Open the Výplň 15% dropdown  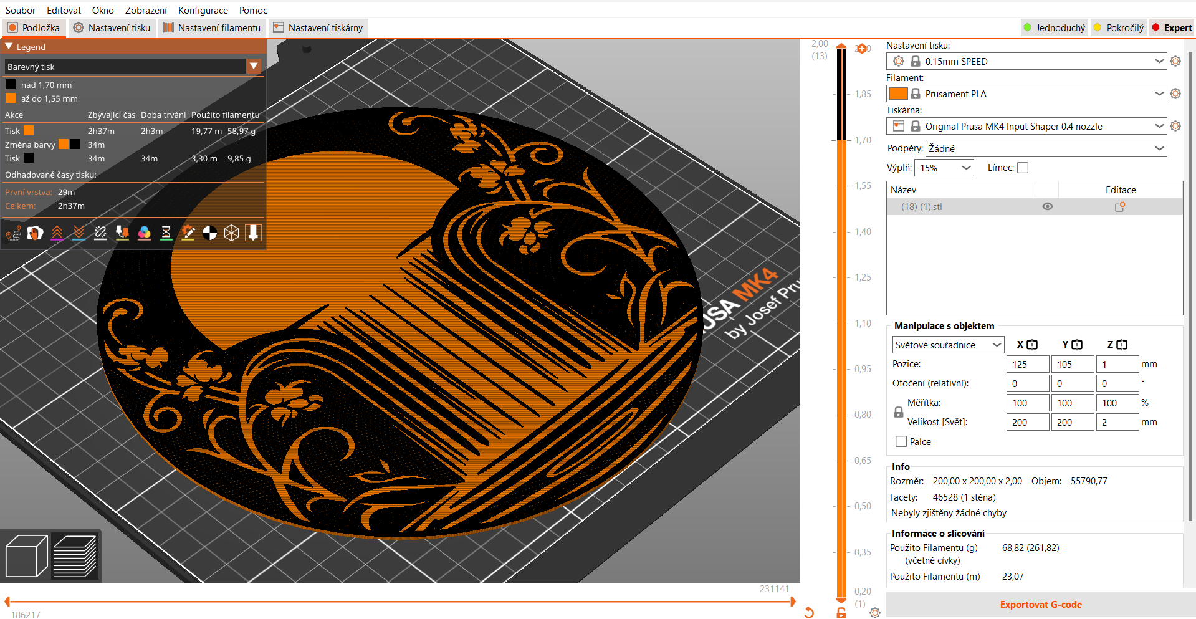(x=966, y=168)
